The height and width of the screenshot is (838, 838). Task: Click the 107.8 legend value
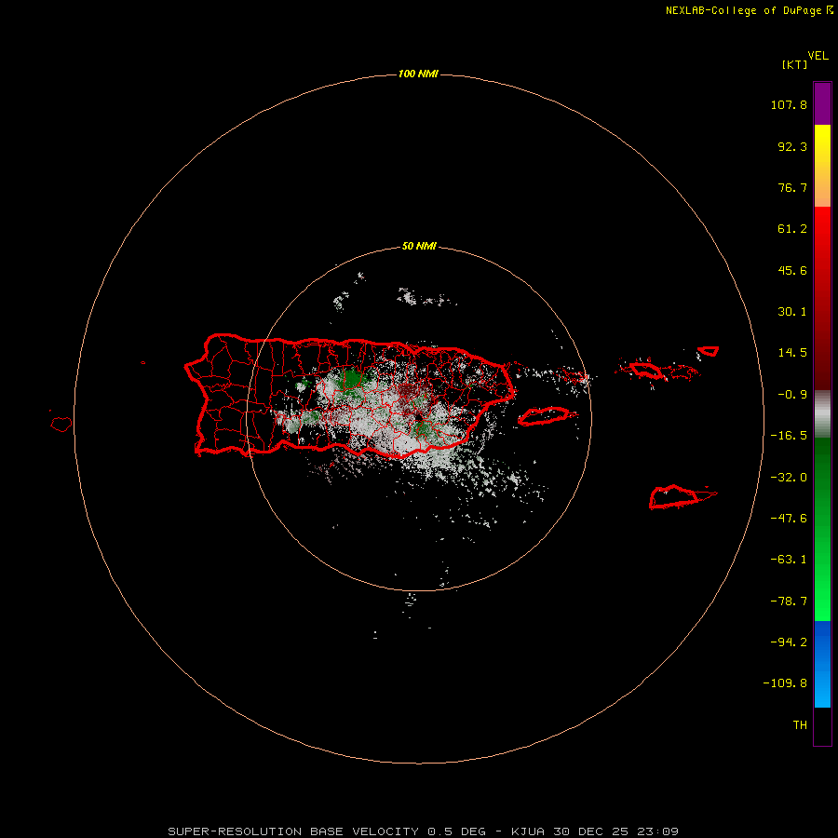pos(789,104)
